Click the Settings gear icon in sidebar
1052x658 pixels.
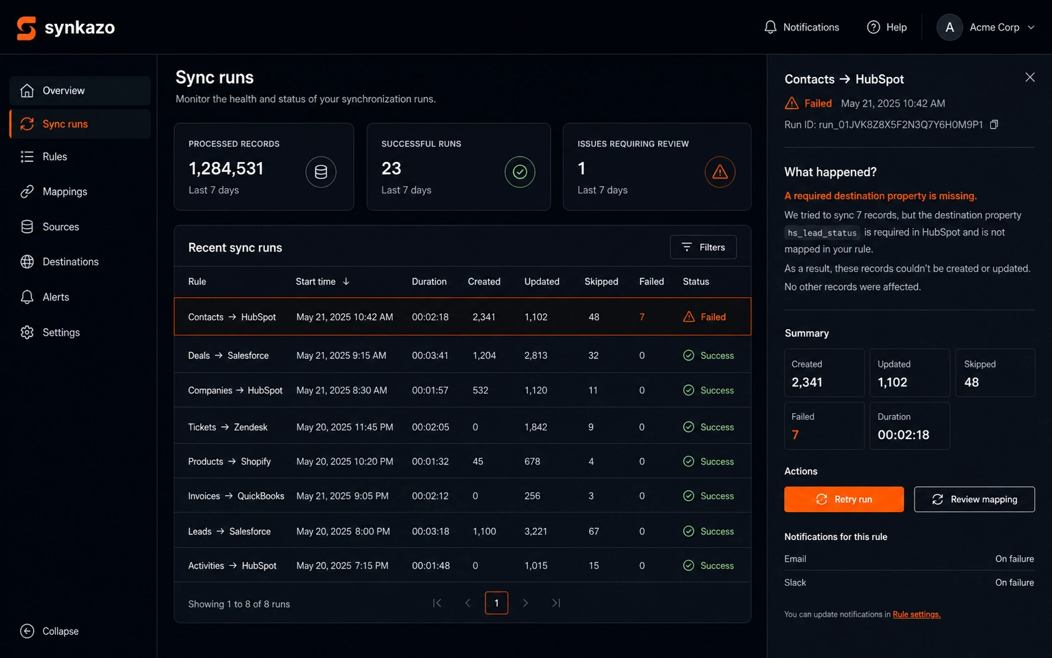(x=27, y=332)
